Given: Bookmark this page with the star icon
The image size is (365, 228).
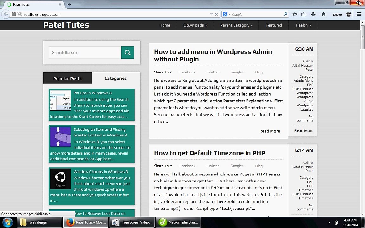Looking at the screenshot, I should coord(295,14).
